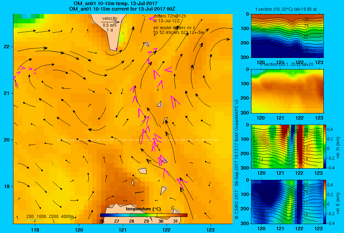Viewport: 344px width, 233px height.
Task: Click the depth label 200 on the s section axis
Action: coord(245,98)
